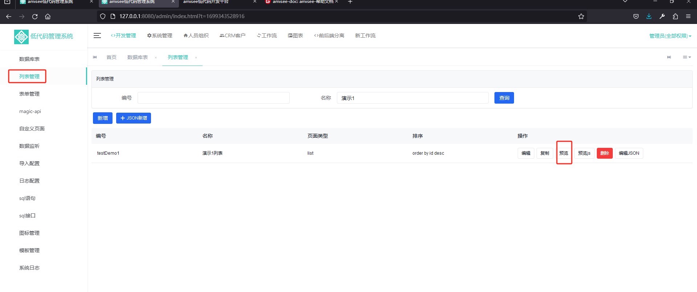Close the 数据库表 page tab
This screenshot has height=292, width=697.
click(156, 58)
